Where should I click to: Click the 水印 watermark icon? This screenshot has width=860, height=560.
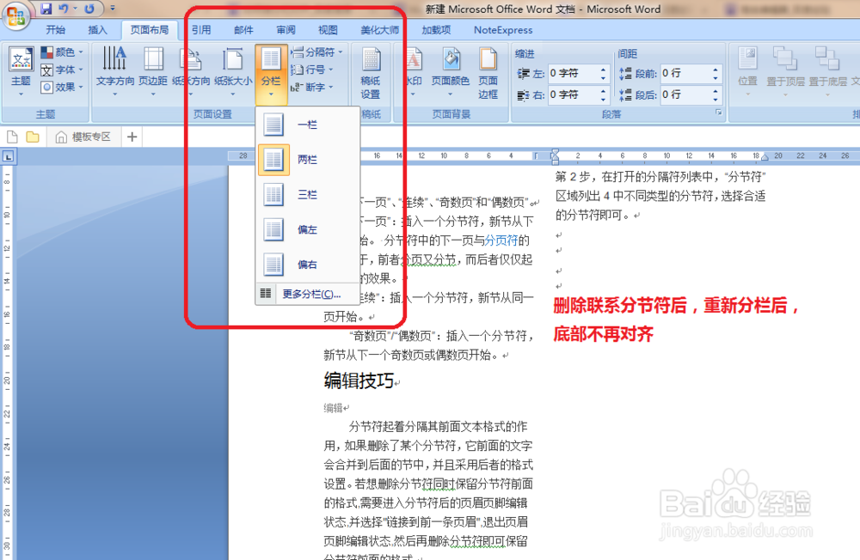[x=414, y=59]
